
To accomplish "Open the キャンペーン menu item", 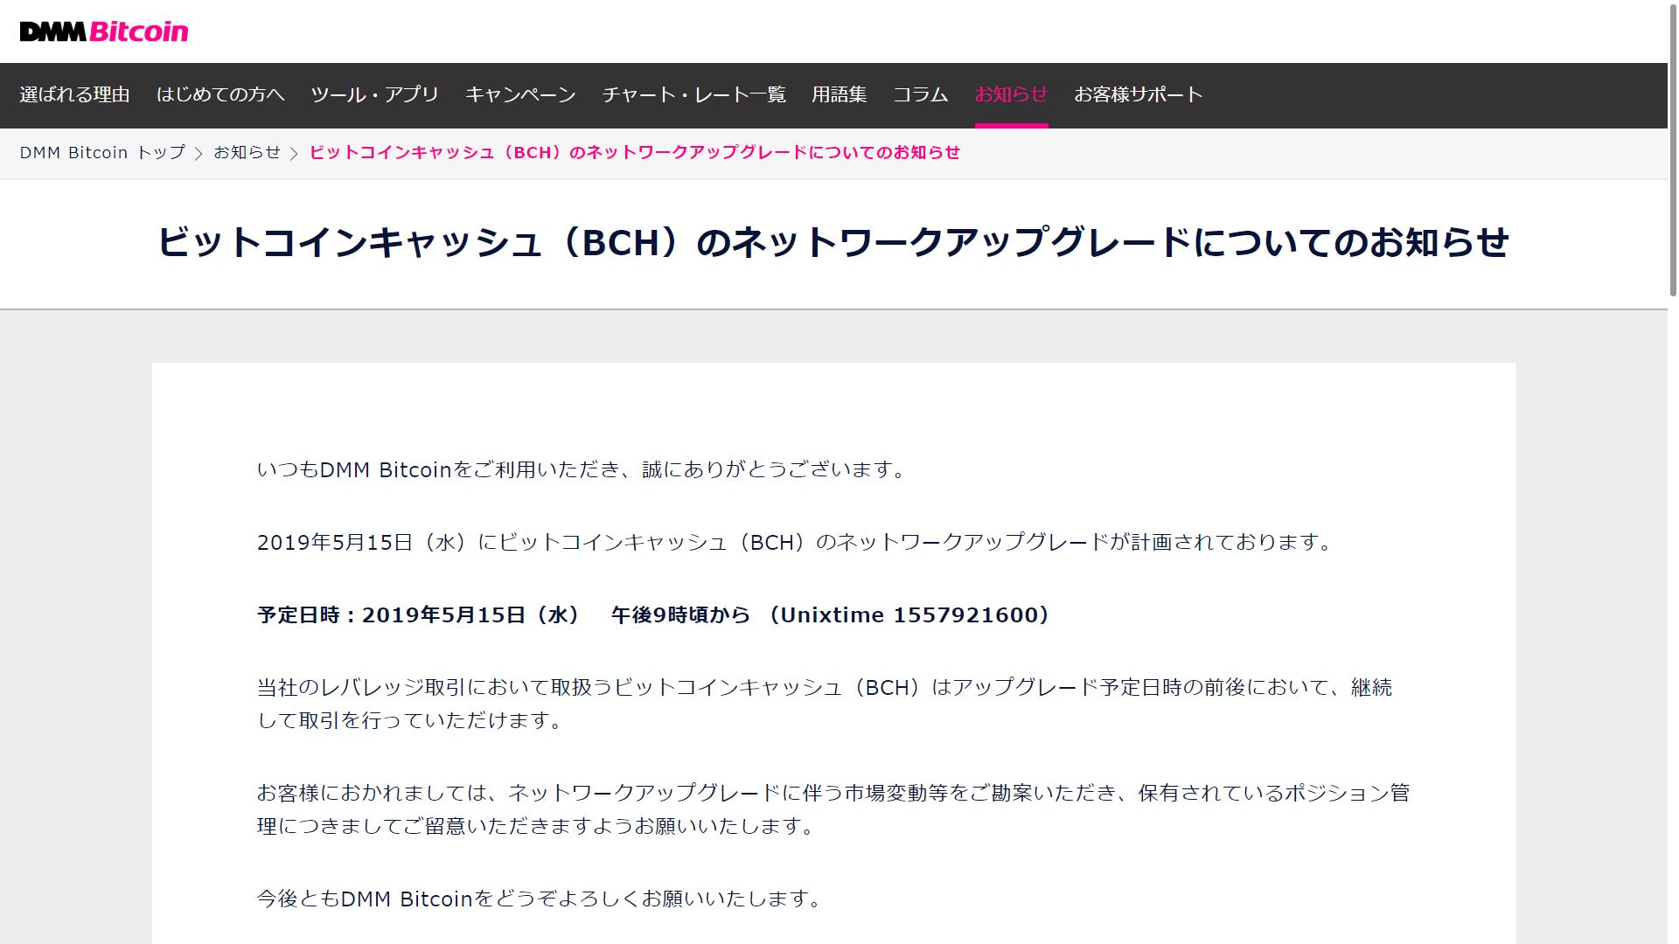I will (x=520, y=94).
